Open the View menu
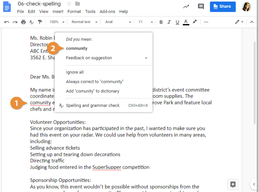 pos(43,11)
